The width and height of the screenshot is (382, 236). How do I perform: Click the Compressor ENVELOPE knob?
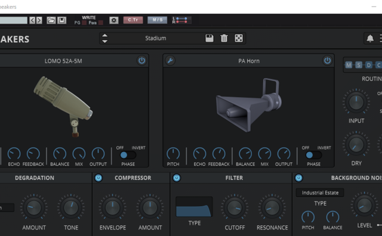(x=113, y=207)
